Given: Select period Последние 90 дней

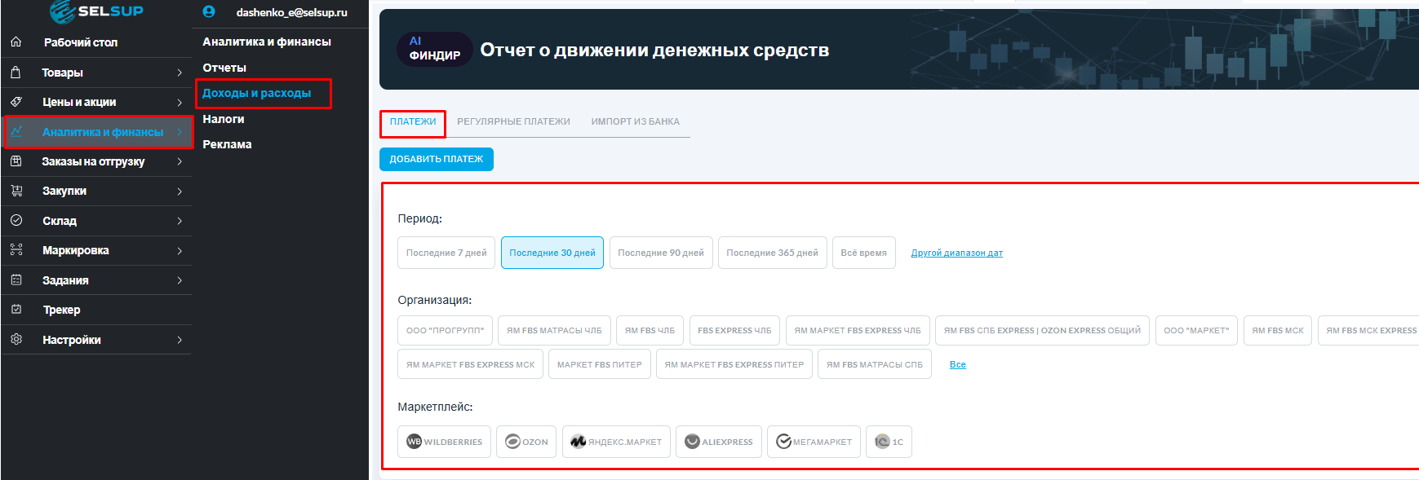Looking at the screenshot, I should pyautogui.click(x=661, y=253).
